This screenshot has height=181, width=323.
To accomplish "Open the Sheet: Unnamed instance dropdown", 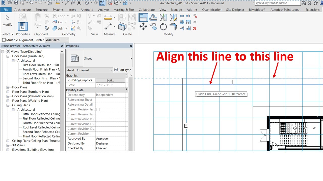I will pos(89,70).
